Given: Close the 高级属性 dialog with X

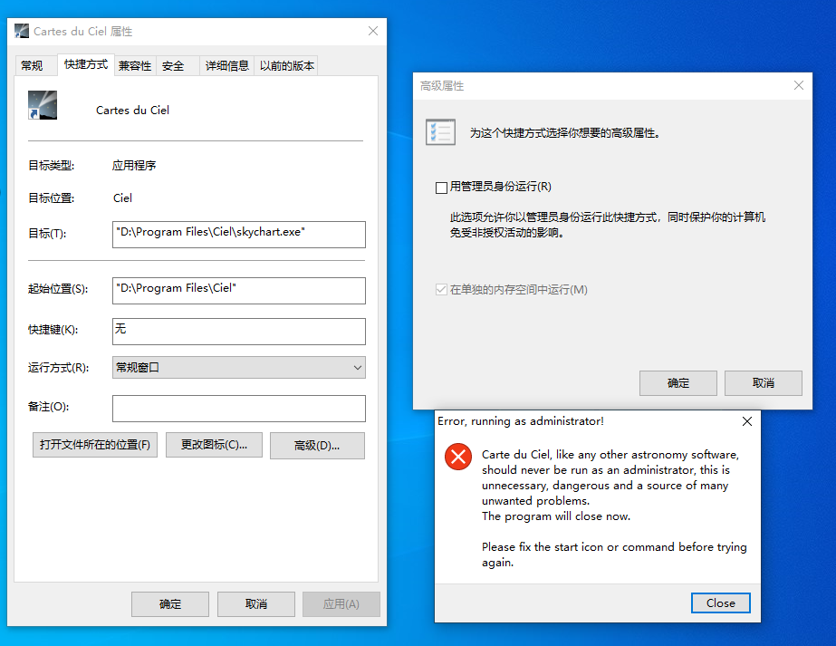Looking at the screenshot, I should 798,85.
